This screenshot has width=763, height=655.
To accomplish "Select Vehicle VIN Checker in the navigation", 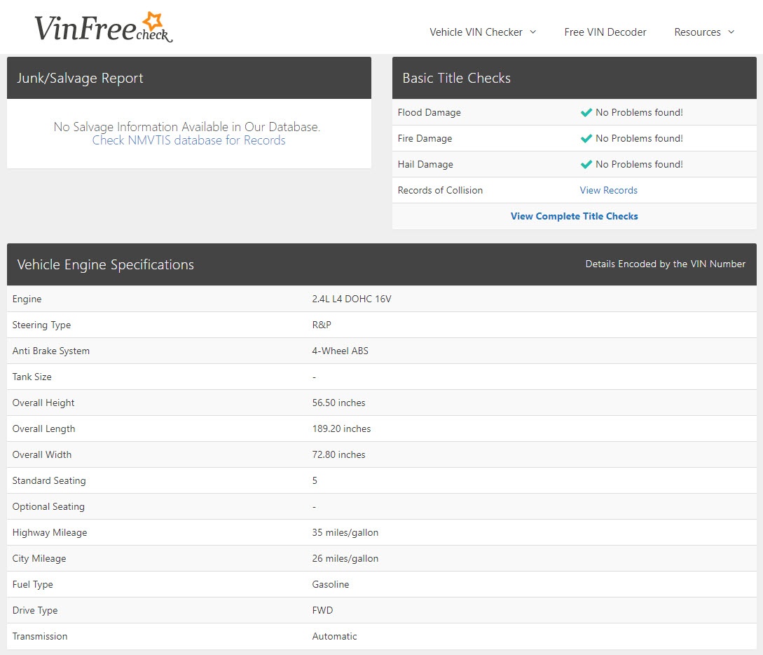I will (x=475, y=32).
